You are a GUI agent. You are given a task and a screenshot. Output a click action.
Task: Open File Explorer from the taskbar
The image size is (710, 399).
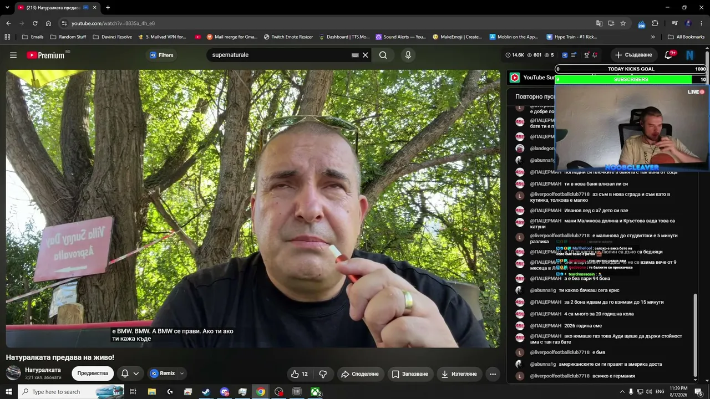(152, 392)
